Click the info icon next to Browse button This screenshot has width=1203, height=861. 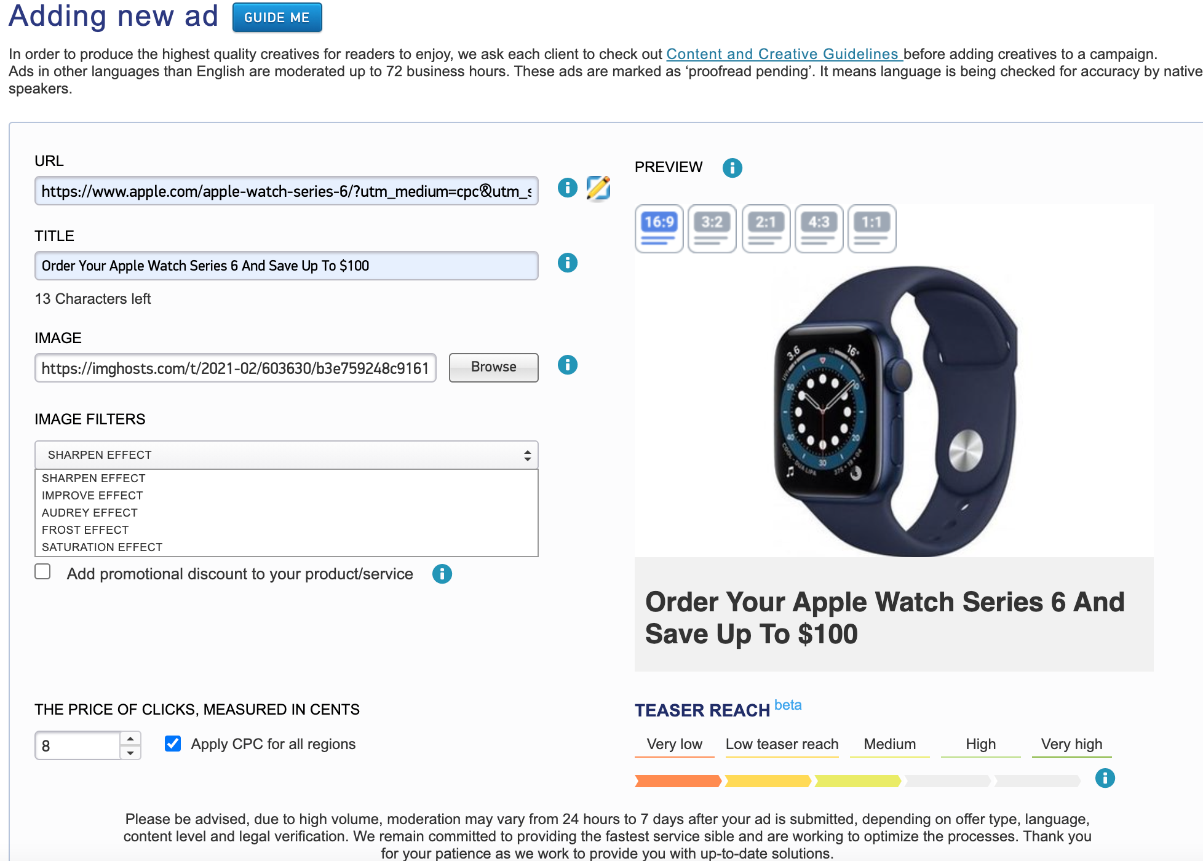567,365
